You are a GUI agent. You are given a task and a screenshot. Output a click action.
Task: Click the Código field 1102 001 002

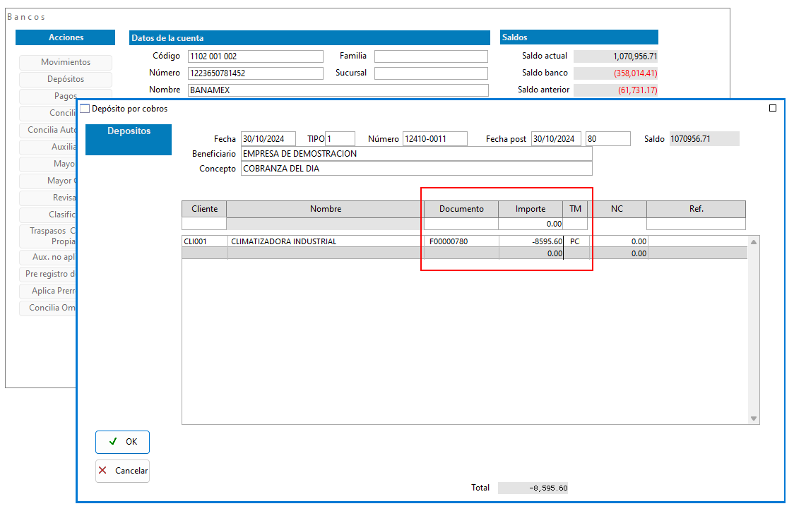255,56
